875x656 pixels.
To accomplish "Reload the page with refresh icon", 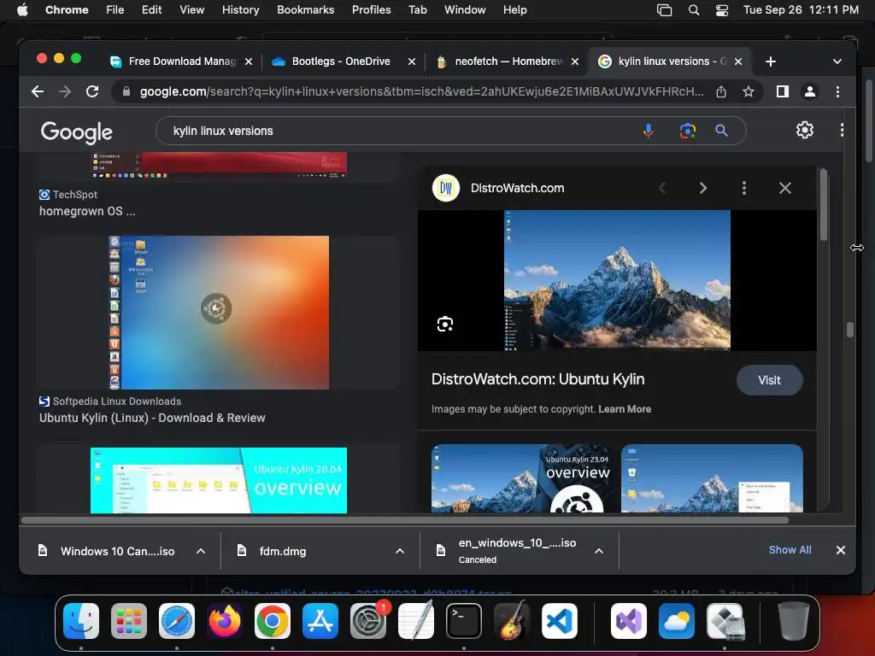I will click(92, 91).
